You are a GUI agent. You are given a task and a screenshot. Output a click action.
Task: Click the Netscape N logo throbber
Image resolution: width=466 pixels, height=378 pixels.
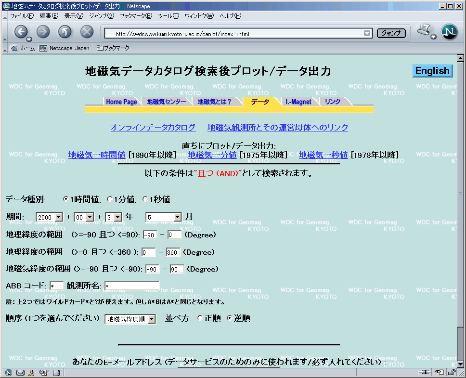[449, 32]
